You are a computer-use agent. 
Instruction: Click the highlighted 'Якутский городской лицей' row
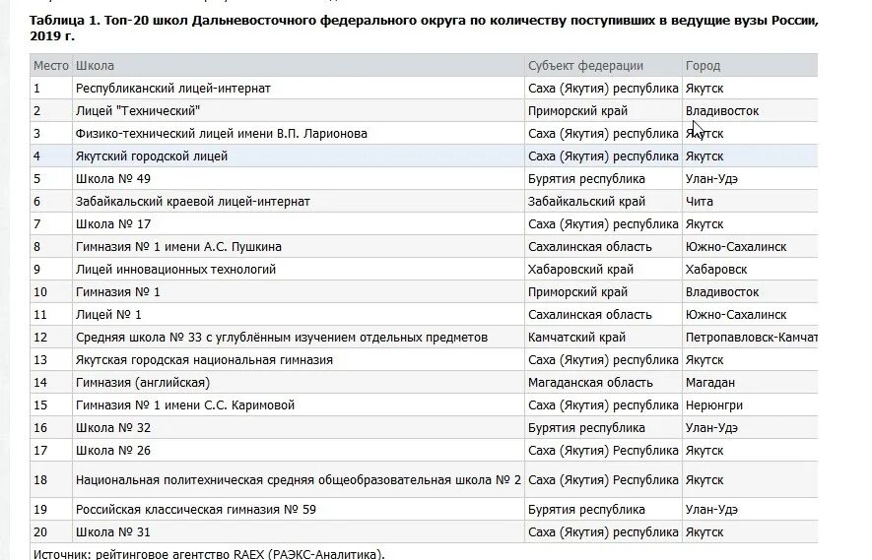coord(424,156)
